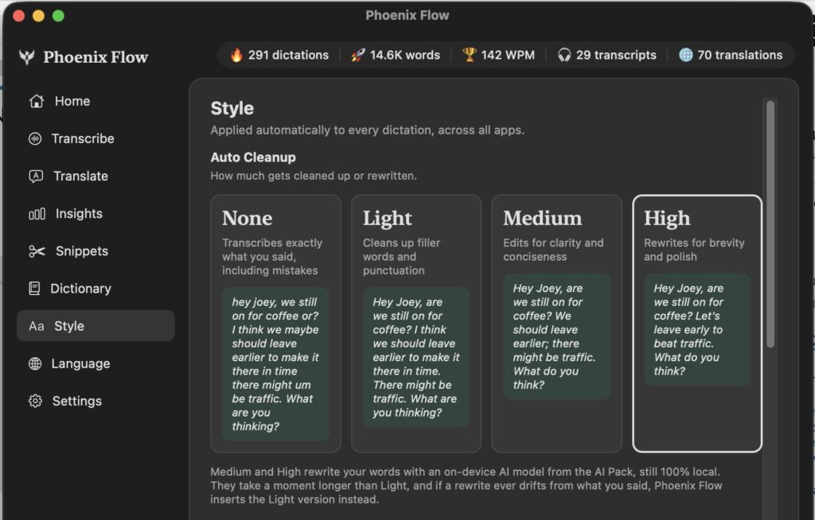Open Snippets from the sidebar

click(x=82, y=251)
